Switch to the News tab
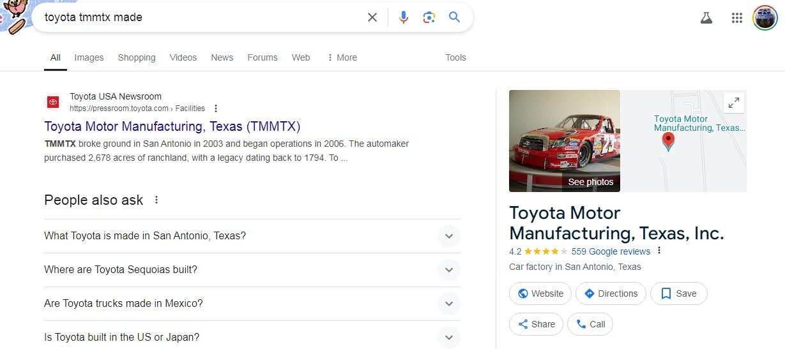This screenshot has width=785, height=349. click(222, 57)
